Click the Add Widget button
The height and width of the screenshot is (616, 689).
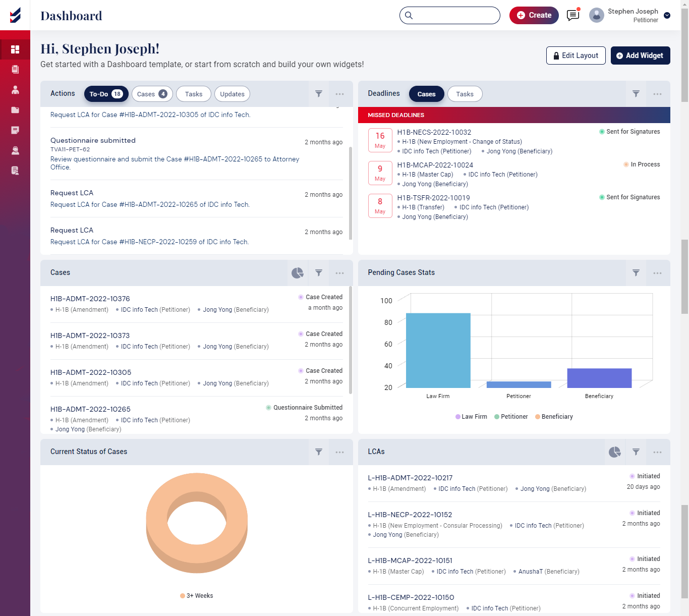(640, 55)
